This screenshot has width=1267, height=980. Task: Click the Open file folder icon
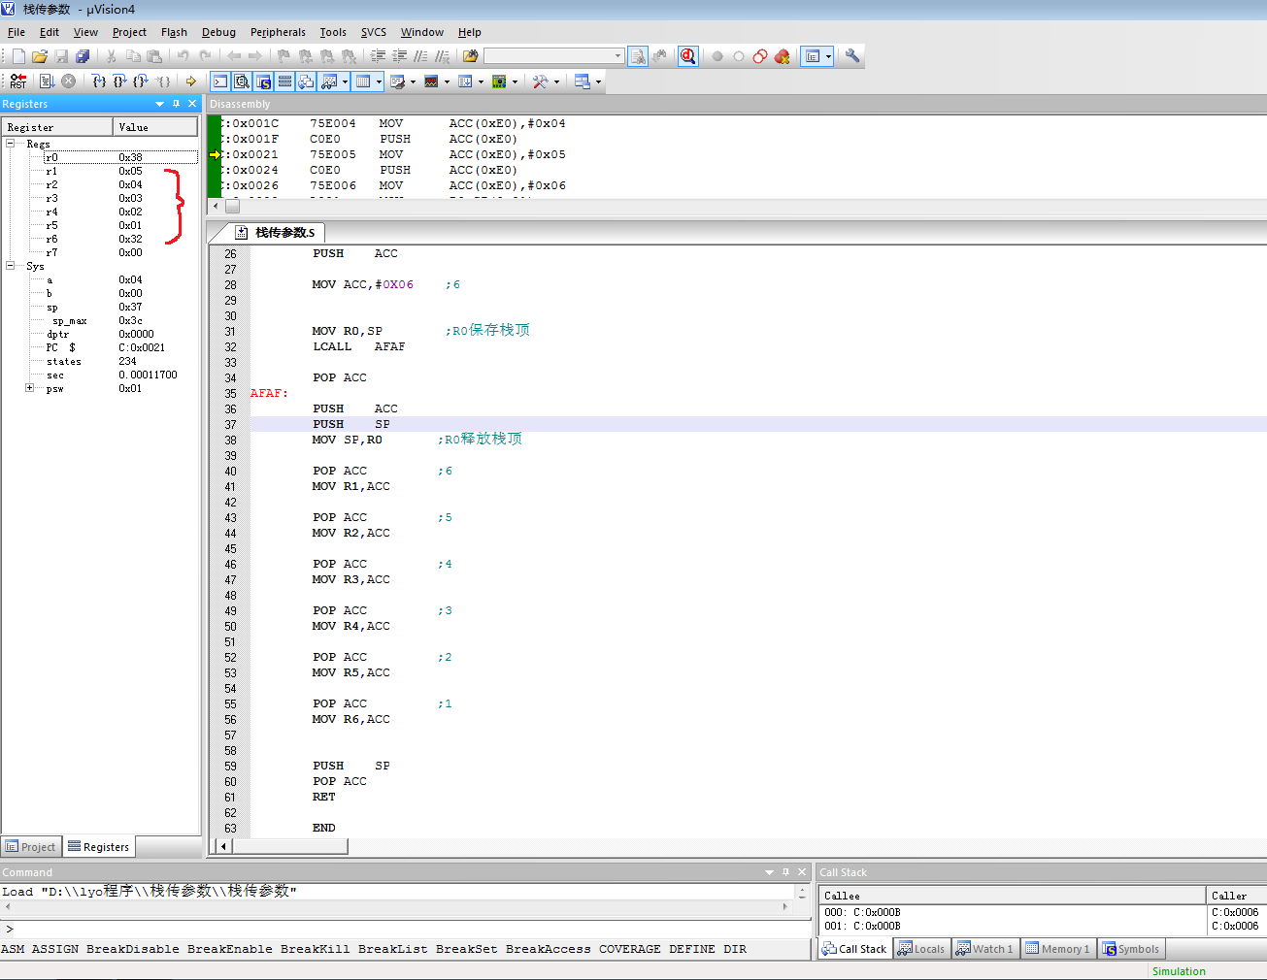40,56
